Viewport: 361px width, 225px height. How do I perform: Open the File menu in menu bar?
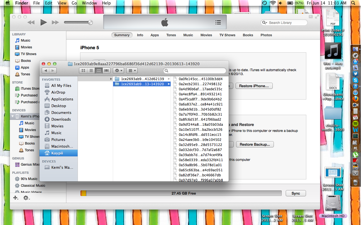pos(36,3)
